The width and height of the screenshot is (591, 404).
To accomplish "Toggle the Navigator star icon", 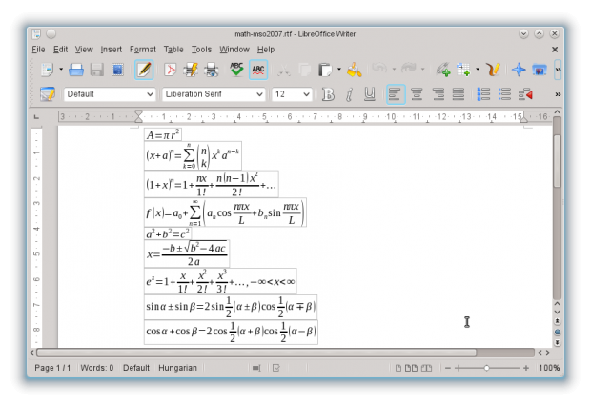I will 519,70.
